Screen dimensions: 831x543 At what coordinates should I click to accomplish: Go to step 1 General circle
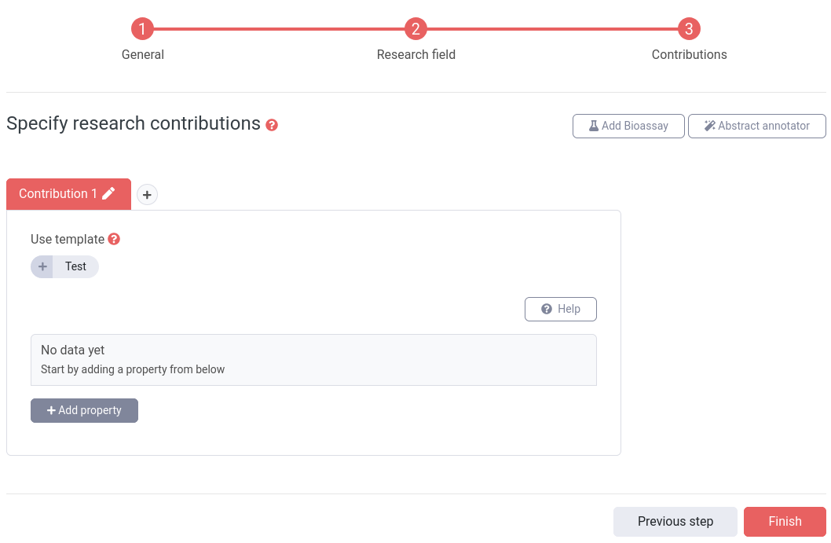(143, 28)
